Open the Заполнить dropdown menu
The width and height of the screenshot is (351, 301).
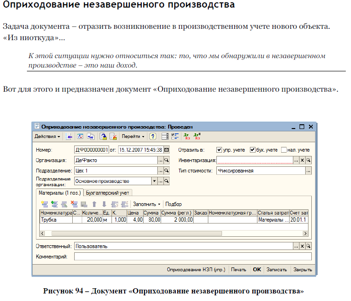coord(146,204)
